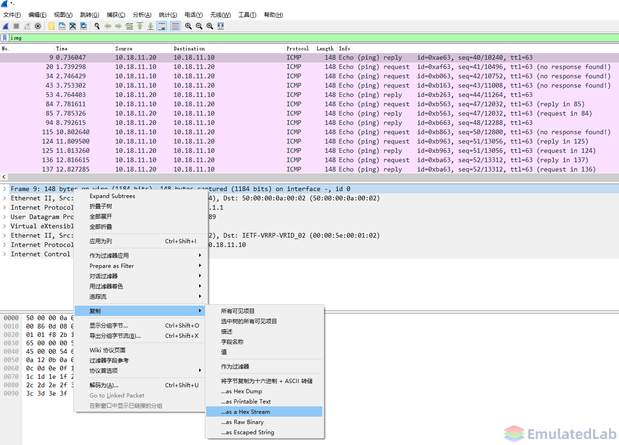Expand the first Ethernet II tree node
Image resolution: width=619 pixels, height=445 pixels.
pos(5,198)
